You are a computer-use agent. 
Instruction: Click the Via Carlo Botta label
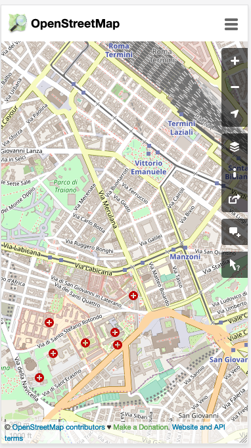[x=89, y=222]
